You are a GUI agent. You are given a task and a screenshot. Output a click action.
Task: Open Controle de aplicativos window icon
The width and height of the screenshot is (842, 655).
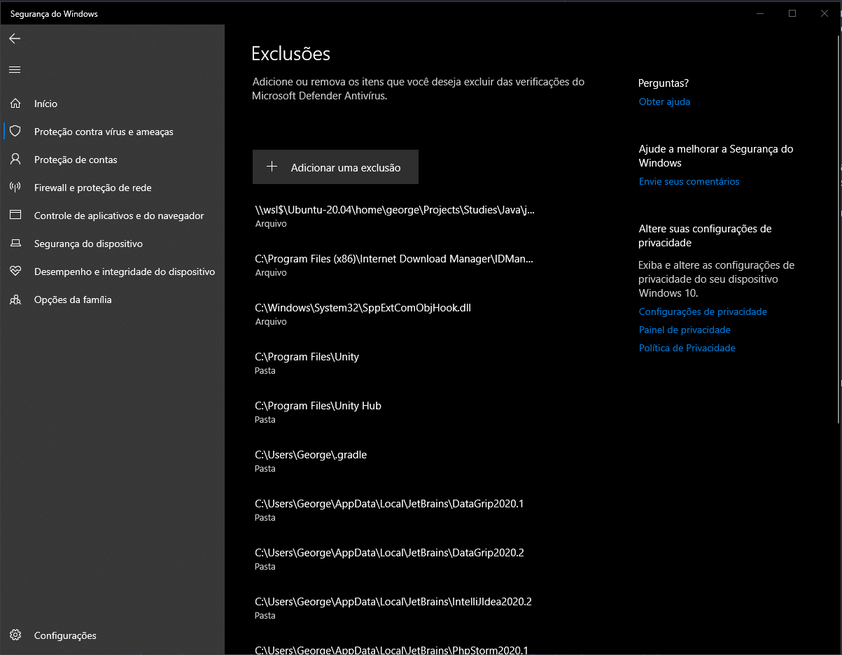15,216
